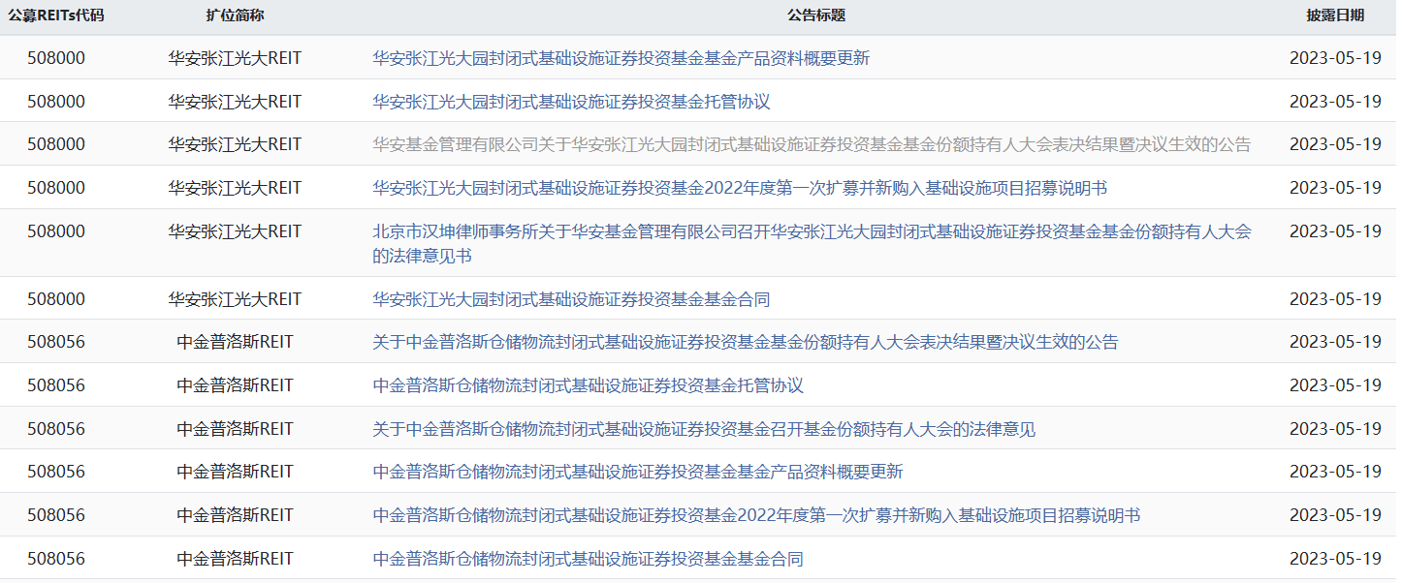This screenshot has width=1402, height=583.
Task: Click the 扩位简称 column header
Action: [235, 15]
